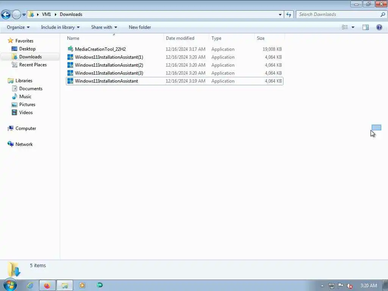Open the Organize menu
Image resolution: width=388 pixels, height=291 pixels.
pyautogui.click(x=18, y=27)
